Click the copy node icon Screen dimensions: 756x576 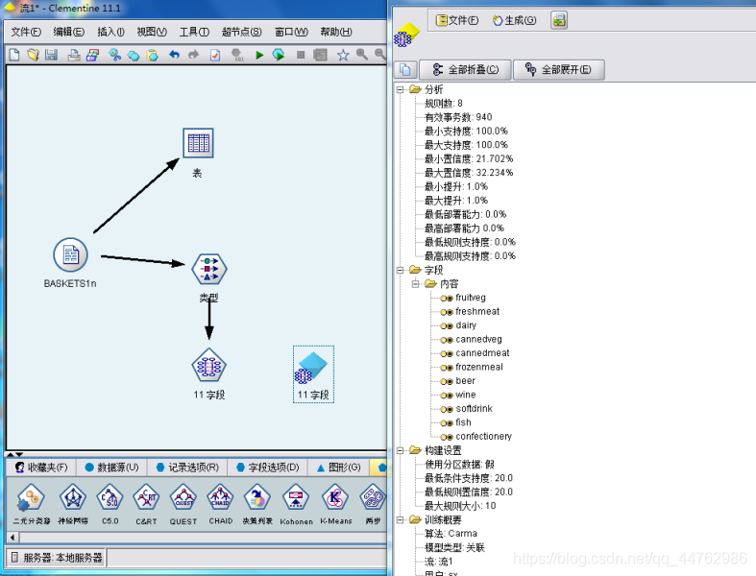(x=134, y=55)
